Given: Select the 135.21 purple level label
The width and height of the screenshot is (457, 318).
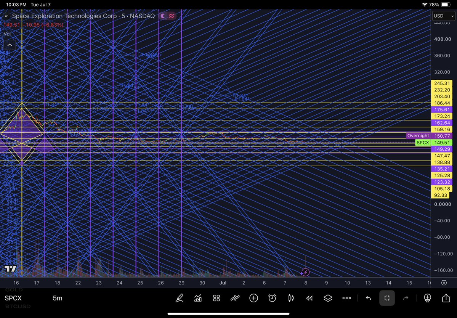Looking at the screenshot, I should [442, 169].
